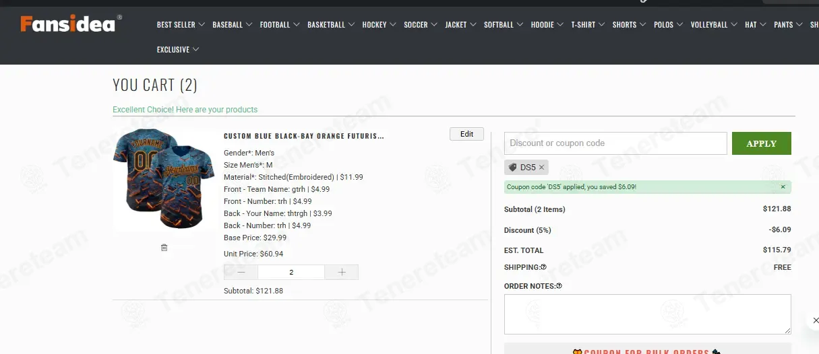Viewport: 819px width, 354px height.
Task: Click the 'Excellent Choice! Here are your products' text
Action: click(185, 110)
